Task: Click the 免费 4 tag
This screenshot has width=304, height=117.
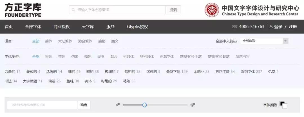Action: point(273,72)
